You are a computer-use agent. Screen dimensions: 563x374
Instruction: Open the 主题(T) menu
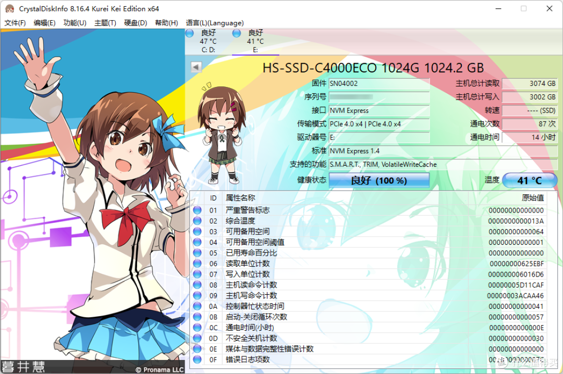[105, 23]
